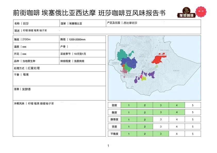Viewport: 217px width, 153px height.
Task: Click the BINSHANGUL GUMUZ map label
Action: 124,46
